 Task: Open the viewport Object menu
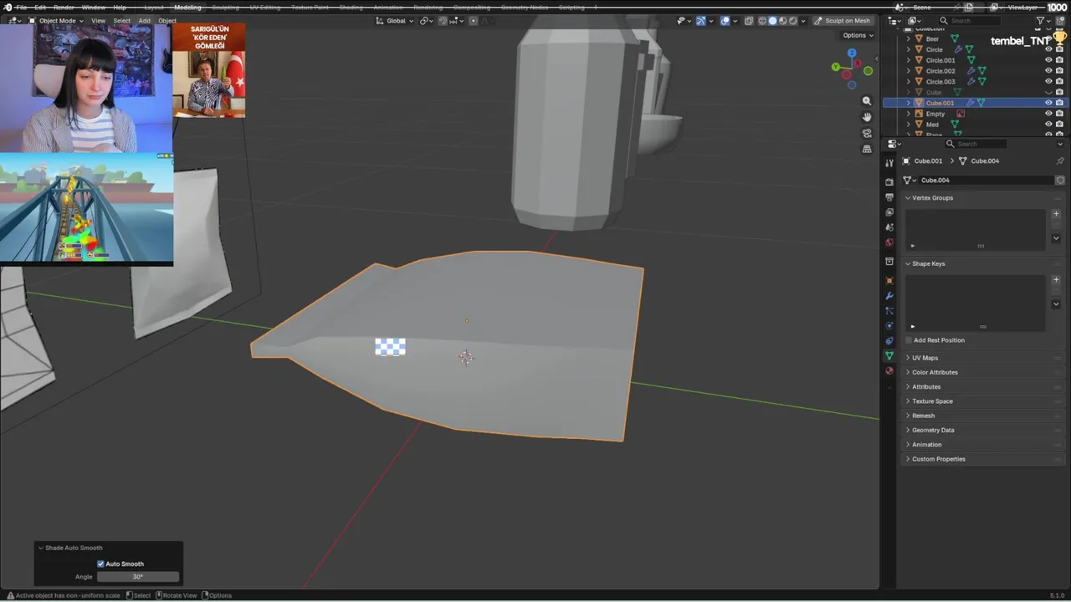pos(167,20)
